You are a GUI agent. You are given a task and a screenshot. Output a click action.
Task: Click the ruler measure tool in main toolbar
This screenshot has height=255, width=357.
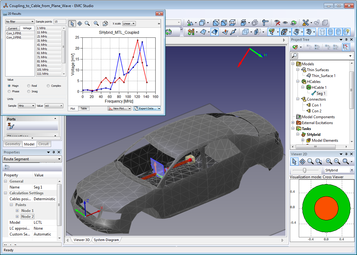coord(265,23)
